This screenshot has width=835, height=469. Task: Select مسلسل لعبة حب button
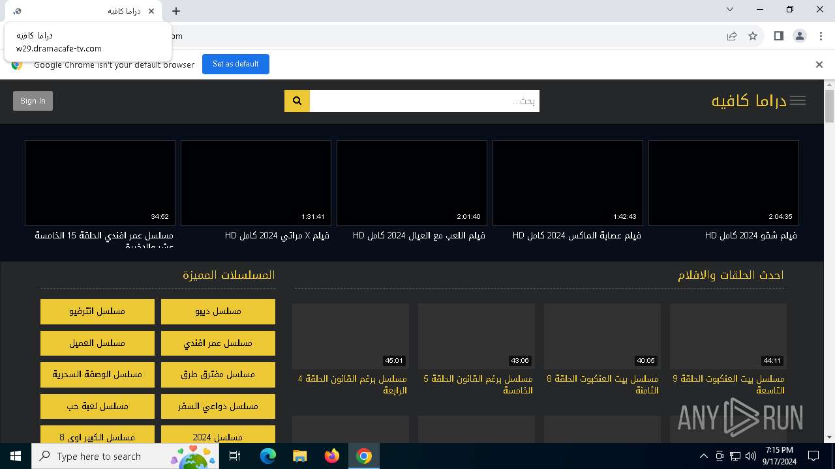97,406
